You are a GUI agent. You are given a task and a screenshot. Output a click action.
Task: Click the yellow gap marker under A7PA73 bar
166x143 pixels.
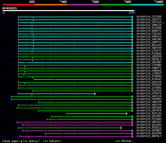coord(32,95)
